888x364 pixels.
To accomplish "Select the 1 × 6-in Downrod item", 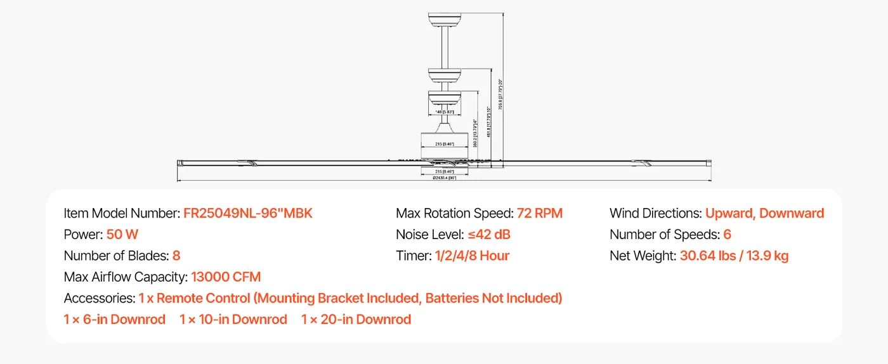I will tap(114, 320).
